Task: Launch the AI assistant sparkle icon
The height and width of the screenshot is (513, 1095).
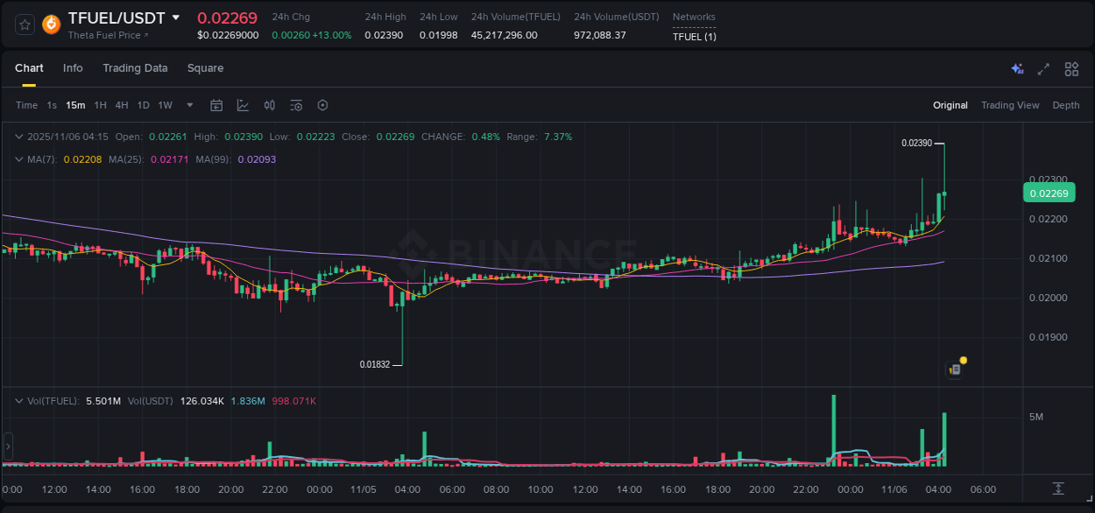Action: point(1017,68)
